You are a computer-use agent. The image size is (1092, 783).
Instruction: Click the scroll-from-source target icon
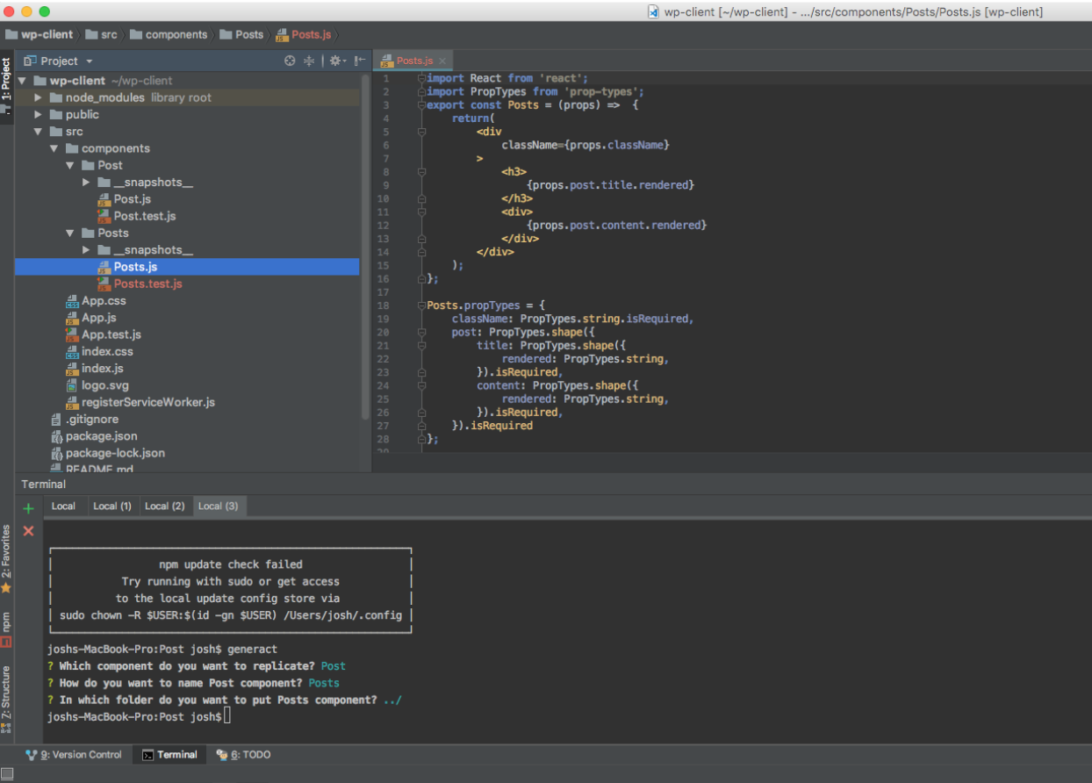pos(290,61)
